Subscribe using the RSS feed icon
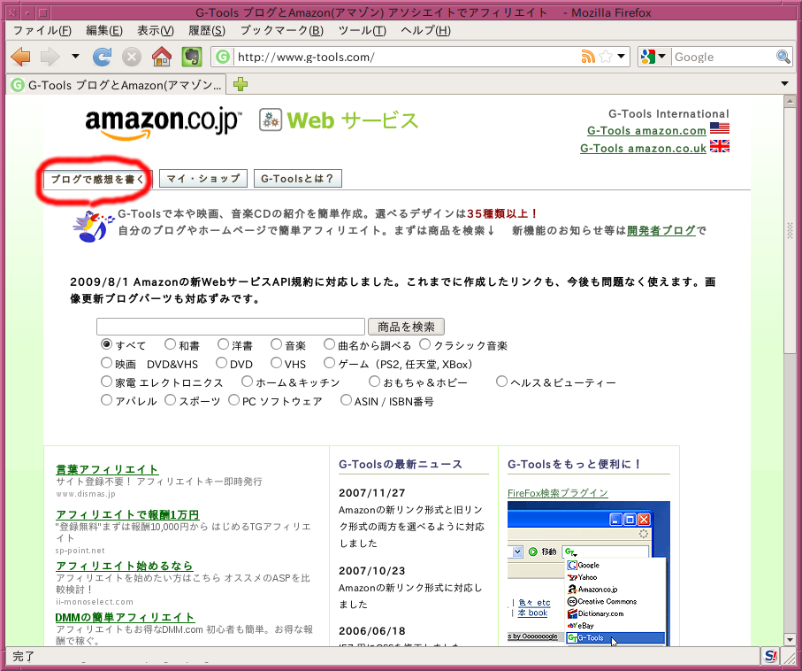The image size is (802, 671). 588,57
